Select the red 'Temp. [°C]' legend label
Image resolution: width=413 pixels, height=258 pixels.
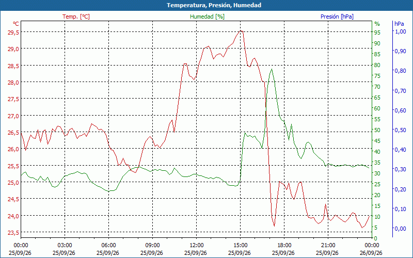(76, 17)
